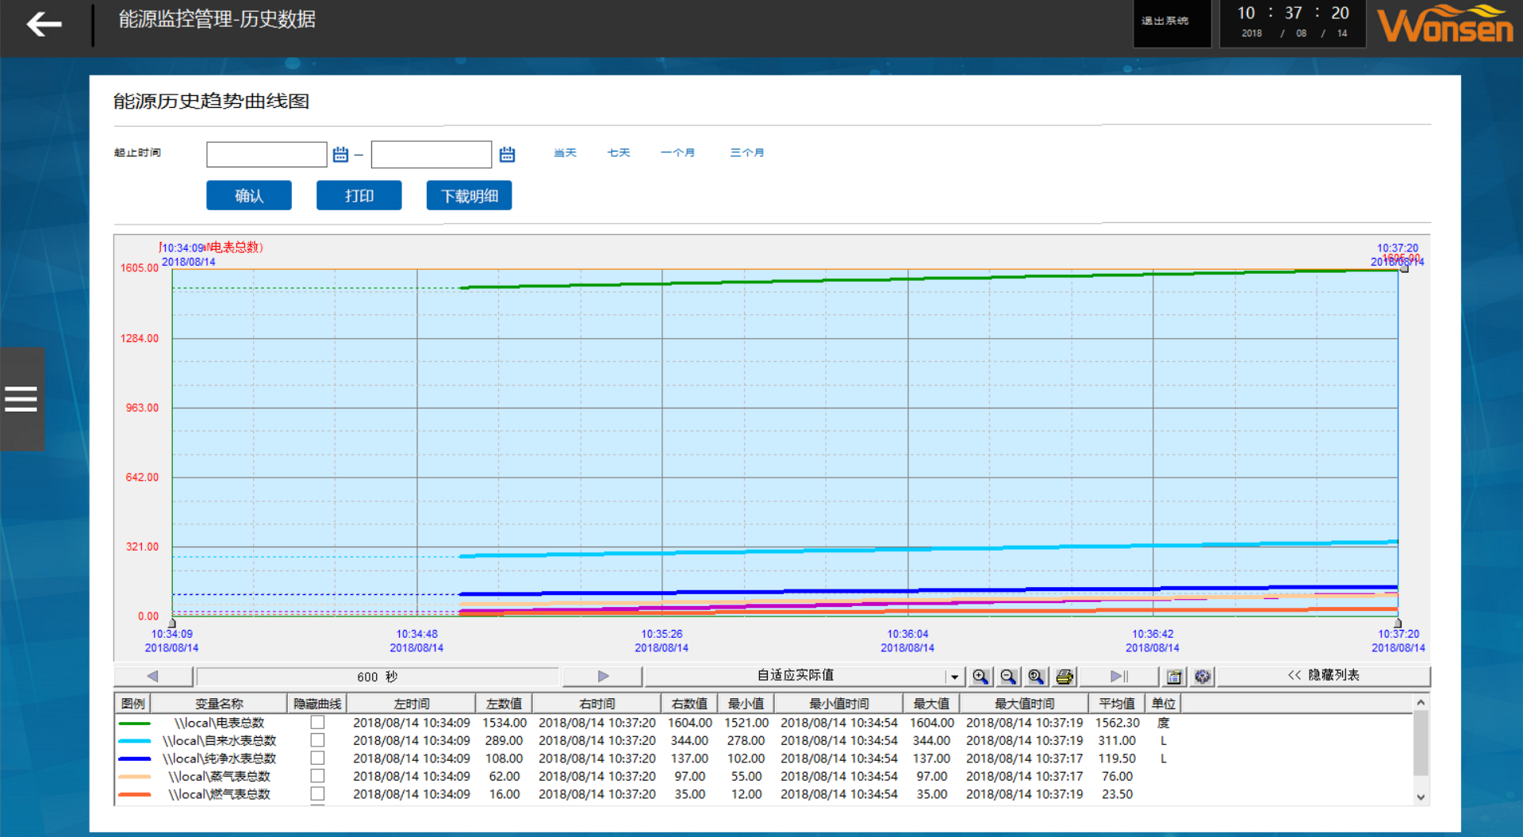
Task: Click the end time input field
Action: (x=432, y=154)
